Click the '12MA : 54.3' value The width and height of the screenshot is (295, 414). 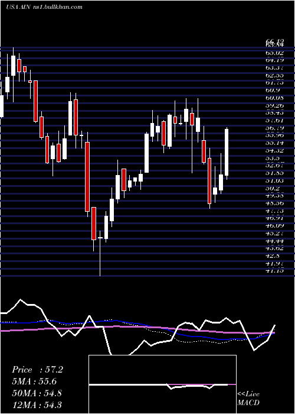(37, 405)
